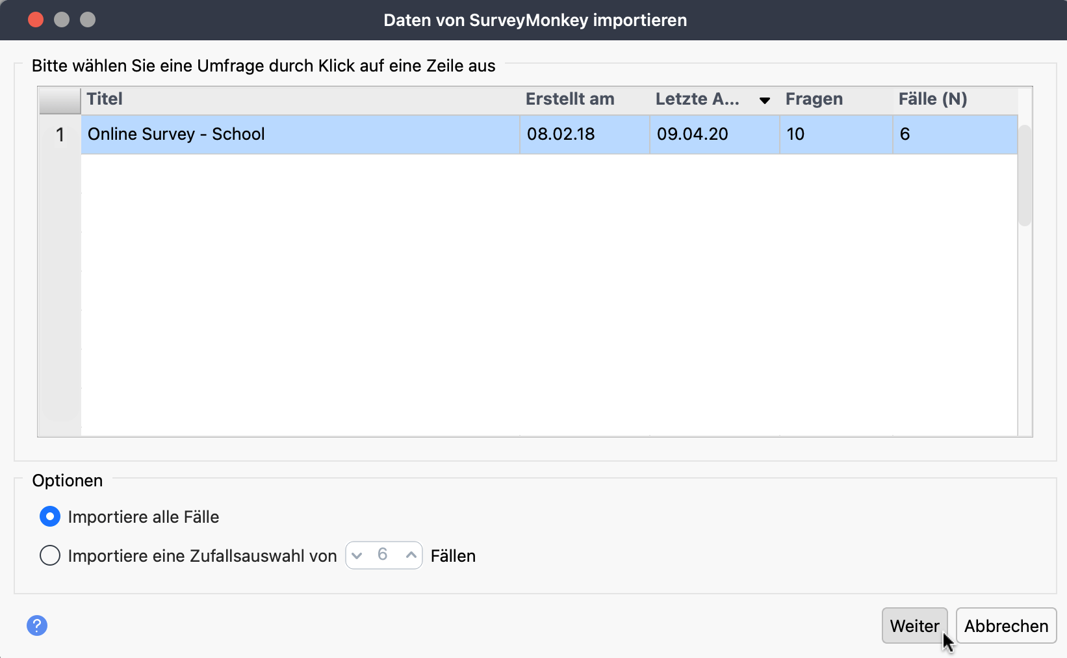Choose Importiere eine Zufallsauswahl radio button
1067x658 pixels.
pos(50,556)
